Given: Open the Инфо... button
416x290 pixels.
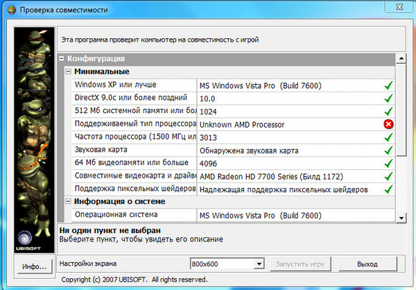Looking at the screenshot, I should [x=34, y=266].
